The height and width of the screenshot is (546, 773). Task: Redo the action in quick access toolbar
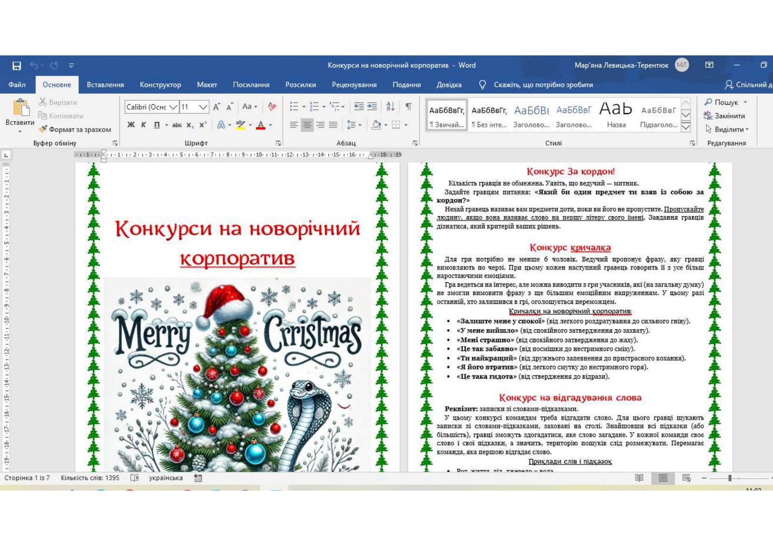54,65
